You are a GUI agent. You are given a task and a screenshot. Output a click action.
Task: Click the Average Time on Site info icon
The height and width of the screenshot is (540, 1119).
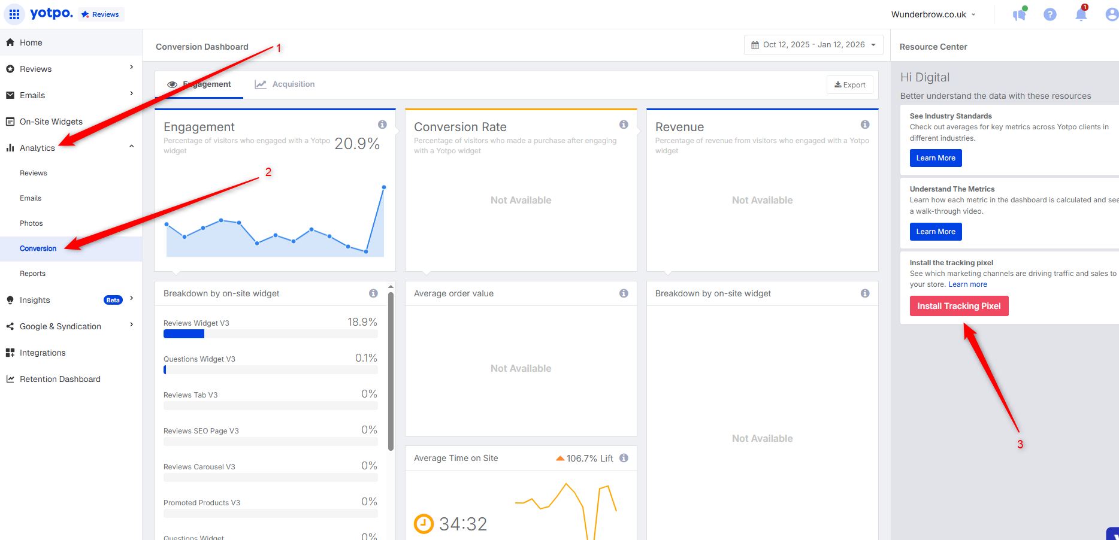click(624, 458)
